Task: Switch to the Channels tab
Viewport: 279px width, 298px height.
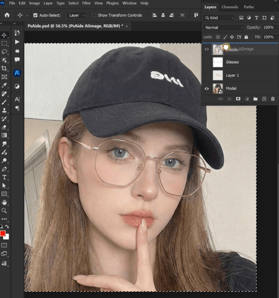Action: pos(229,7)
